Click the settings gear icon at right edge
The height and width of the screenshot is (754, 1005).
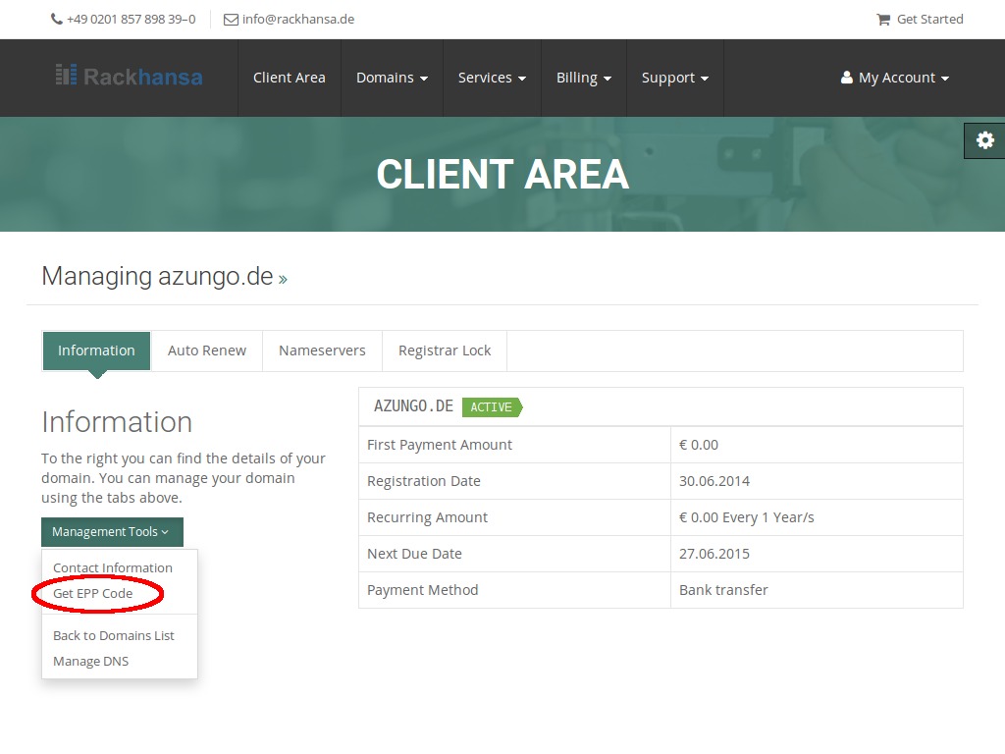[x=985, y=140]
